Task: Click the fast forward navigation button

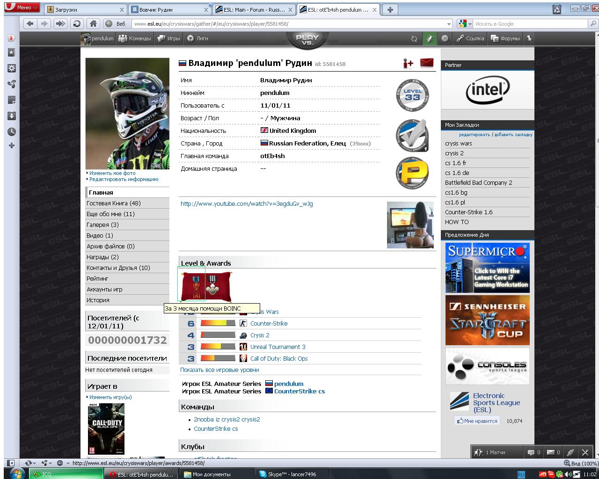Action: 61,23
